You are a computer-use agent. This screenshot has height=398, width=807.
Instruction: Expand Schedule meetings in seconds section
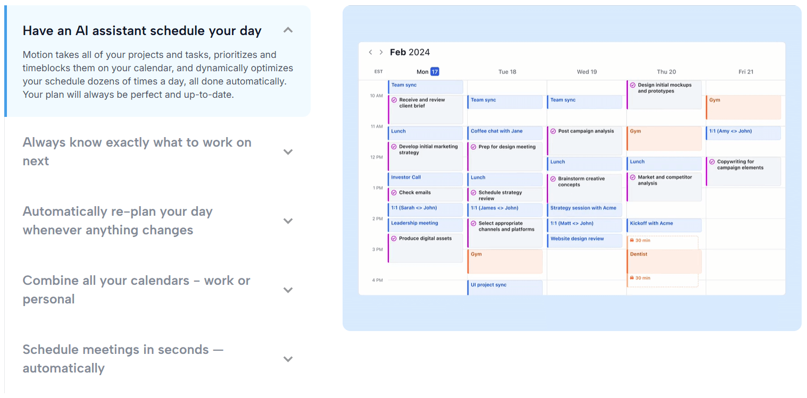click(x=288, y=359)
